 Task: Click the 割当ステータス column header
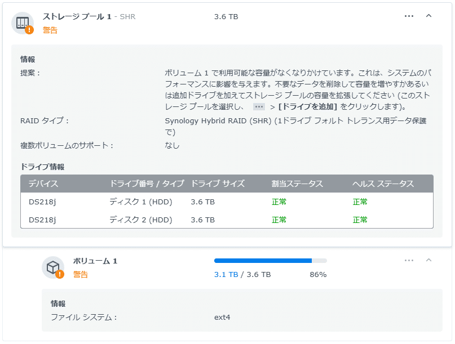click(297, 184)
